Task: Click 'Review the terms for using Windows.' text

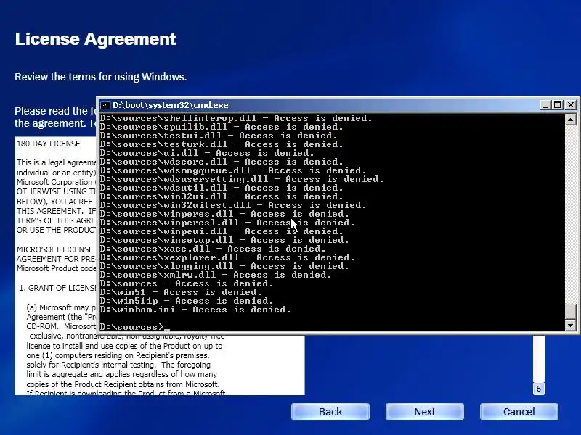Action: tap(100, 77)
